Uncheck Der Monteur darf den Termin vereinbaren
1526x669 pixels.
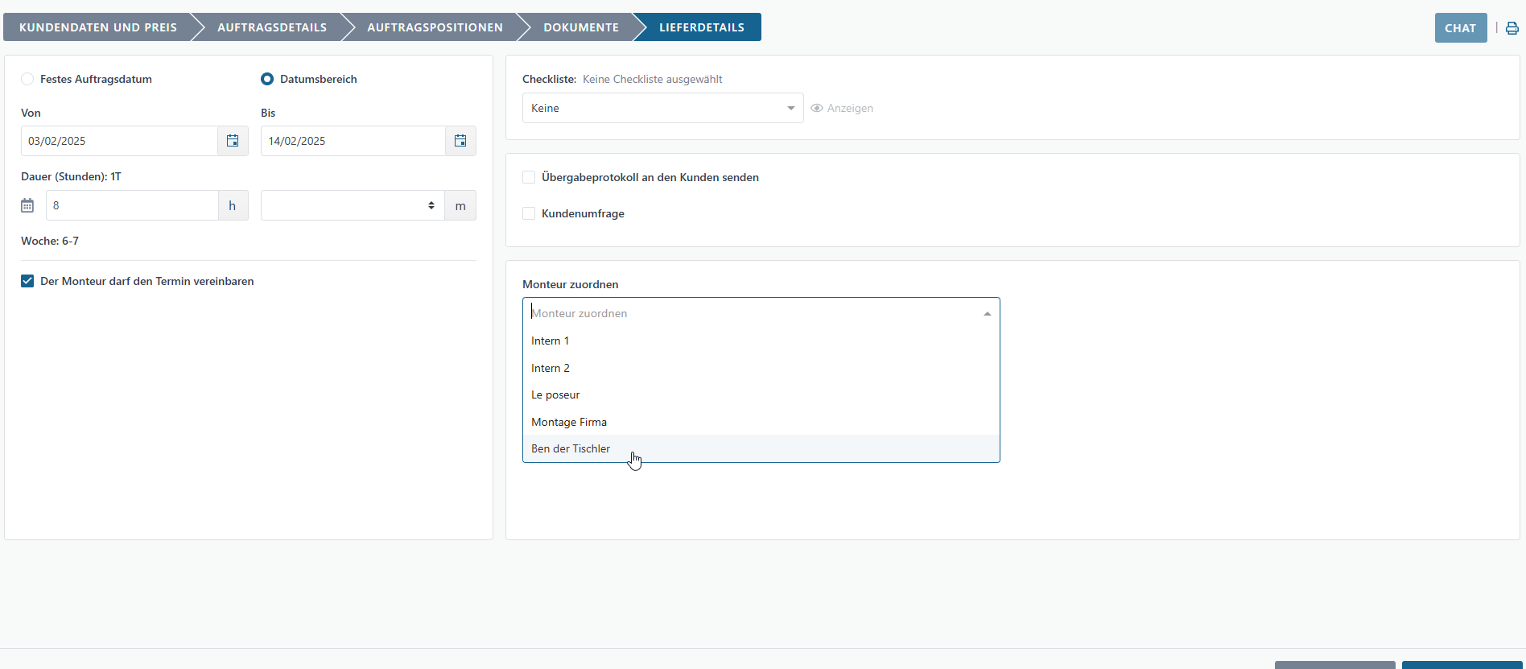27,281
